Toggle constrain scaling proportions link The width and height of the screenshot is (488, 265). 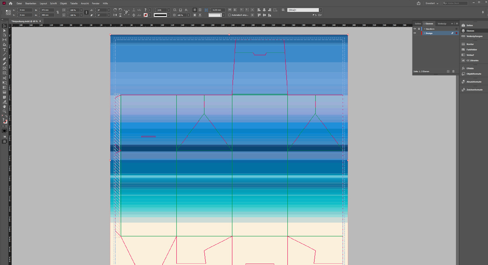tap(87, 12)
